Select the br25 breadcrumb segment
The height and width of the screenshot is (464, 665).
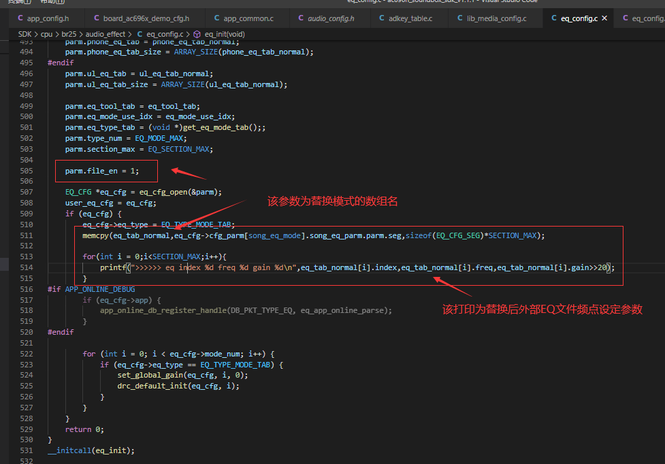[x=69, y=34]
